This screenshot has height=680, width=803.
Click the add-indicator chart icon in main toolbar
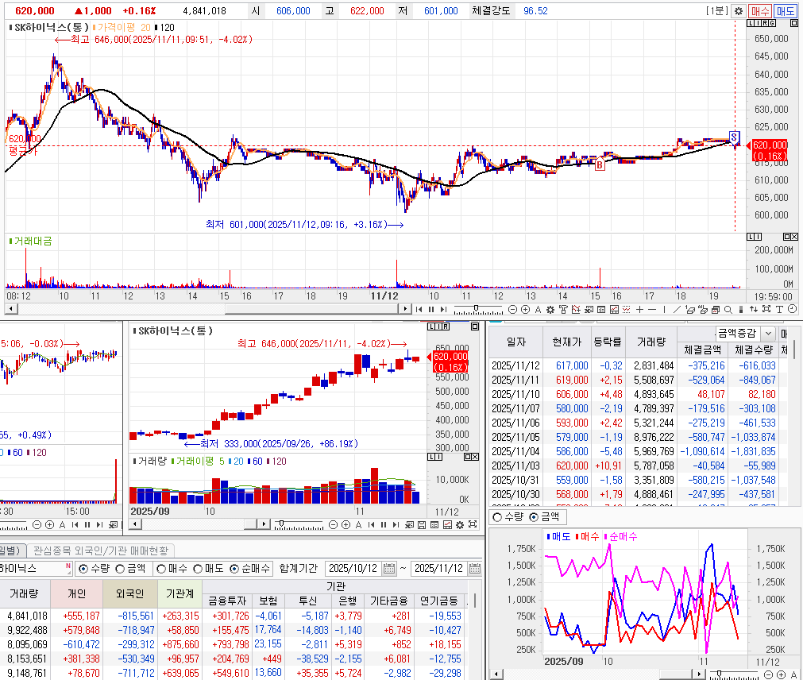click(x=576, y=309)
